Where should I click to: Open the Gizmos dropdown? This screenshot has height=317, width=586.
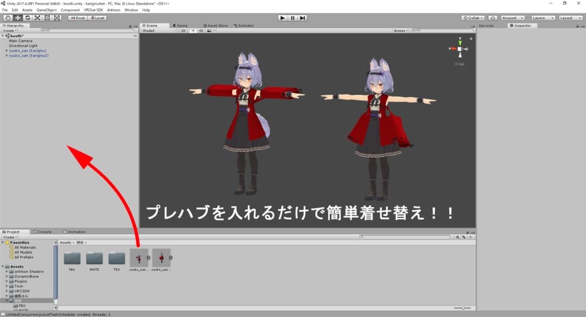(x=401, y=31)
